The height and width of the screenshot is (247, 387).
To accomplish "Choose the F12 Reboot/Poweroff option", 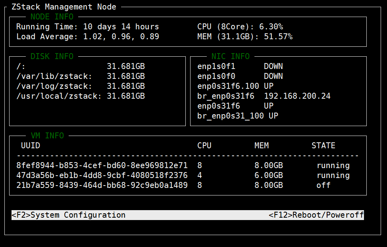I will coord(316,215).
